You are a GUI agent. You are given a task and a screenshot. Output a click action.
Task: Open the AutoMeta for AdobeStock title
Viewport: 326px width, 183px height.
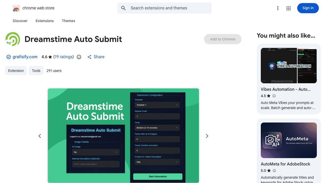[286, 164]
